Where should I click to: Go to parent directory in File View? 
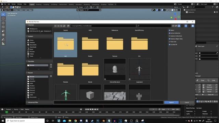61,26
